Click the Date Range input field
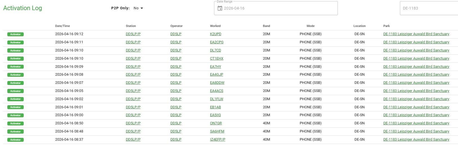 pyautogui.click(x=279, y=8)
